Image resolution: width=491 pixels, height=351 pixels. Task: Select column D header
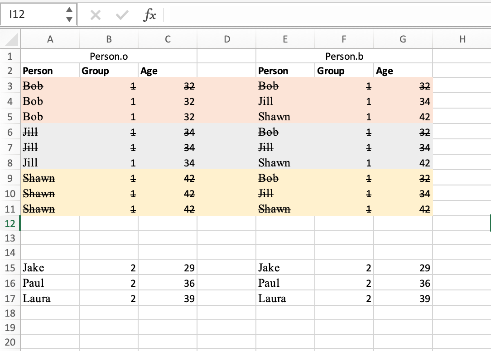[x=226, y=39]
